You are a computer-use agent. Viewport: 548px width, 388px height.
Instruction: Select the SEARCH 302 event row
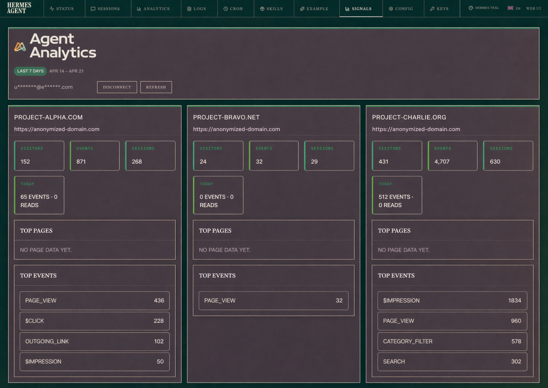(x=452, y=362)
